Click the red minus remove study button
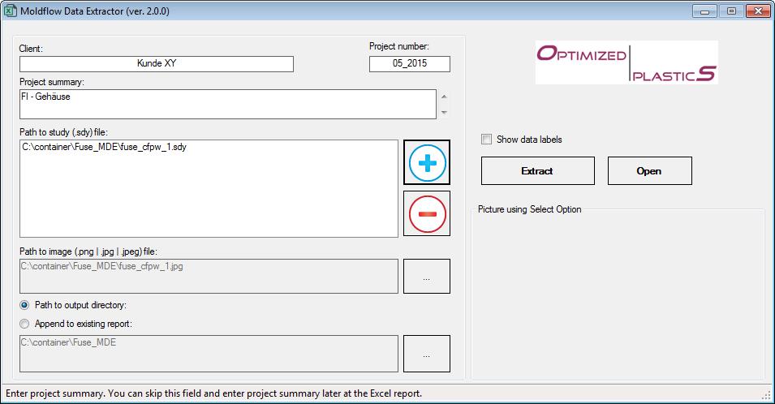The height and width of the screenshot is (404, 775). (x=427, y=213)
